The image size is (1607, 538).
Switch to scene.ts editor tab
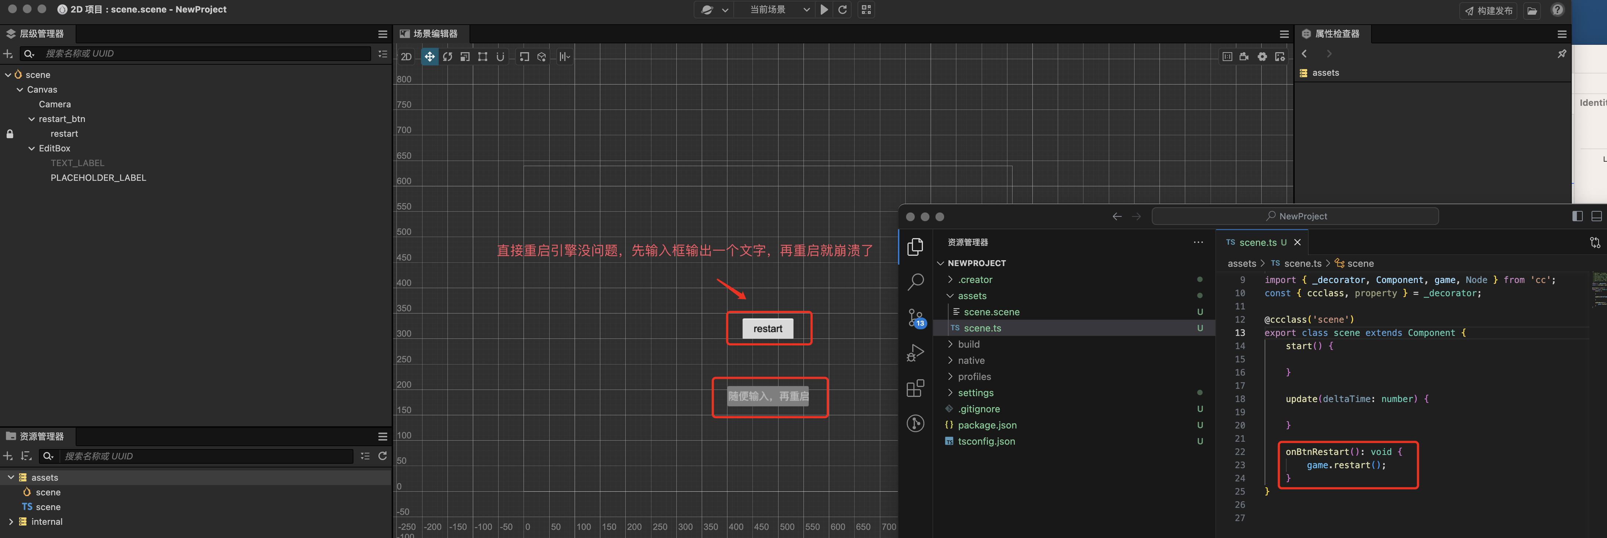pos(1257,242)
